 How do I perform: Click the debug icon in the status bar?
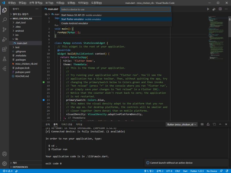tap(17, 171)
